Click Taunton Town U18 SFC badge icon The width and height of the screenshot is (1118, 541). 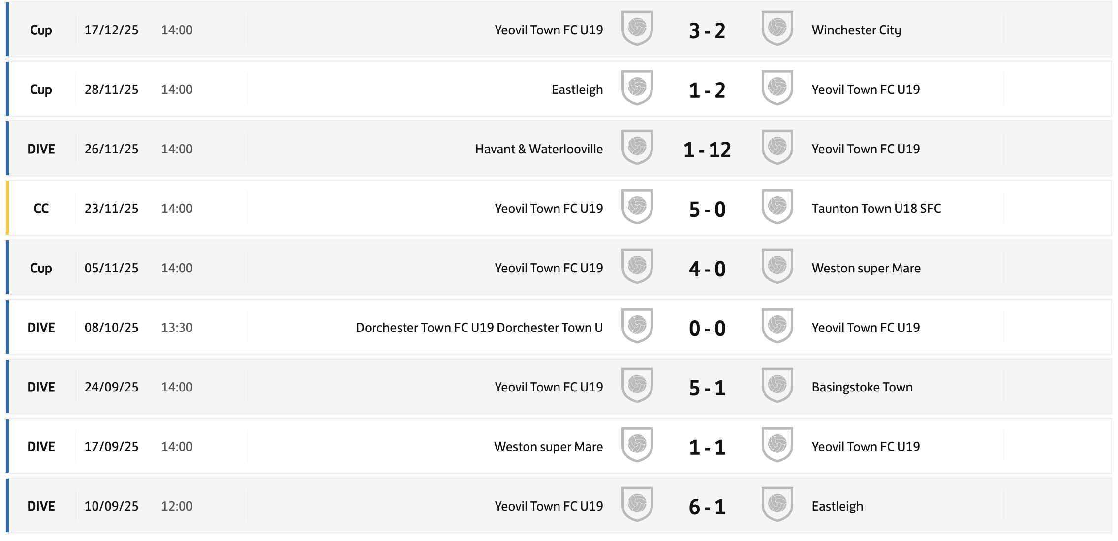(777, 207)
